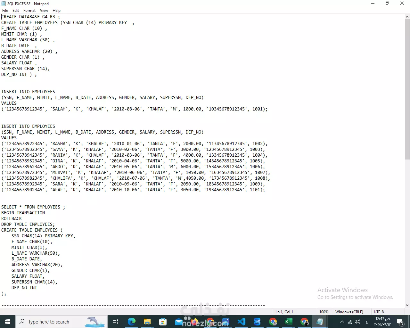Open the View menu

[44, 11]
